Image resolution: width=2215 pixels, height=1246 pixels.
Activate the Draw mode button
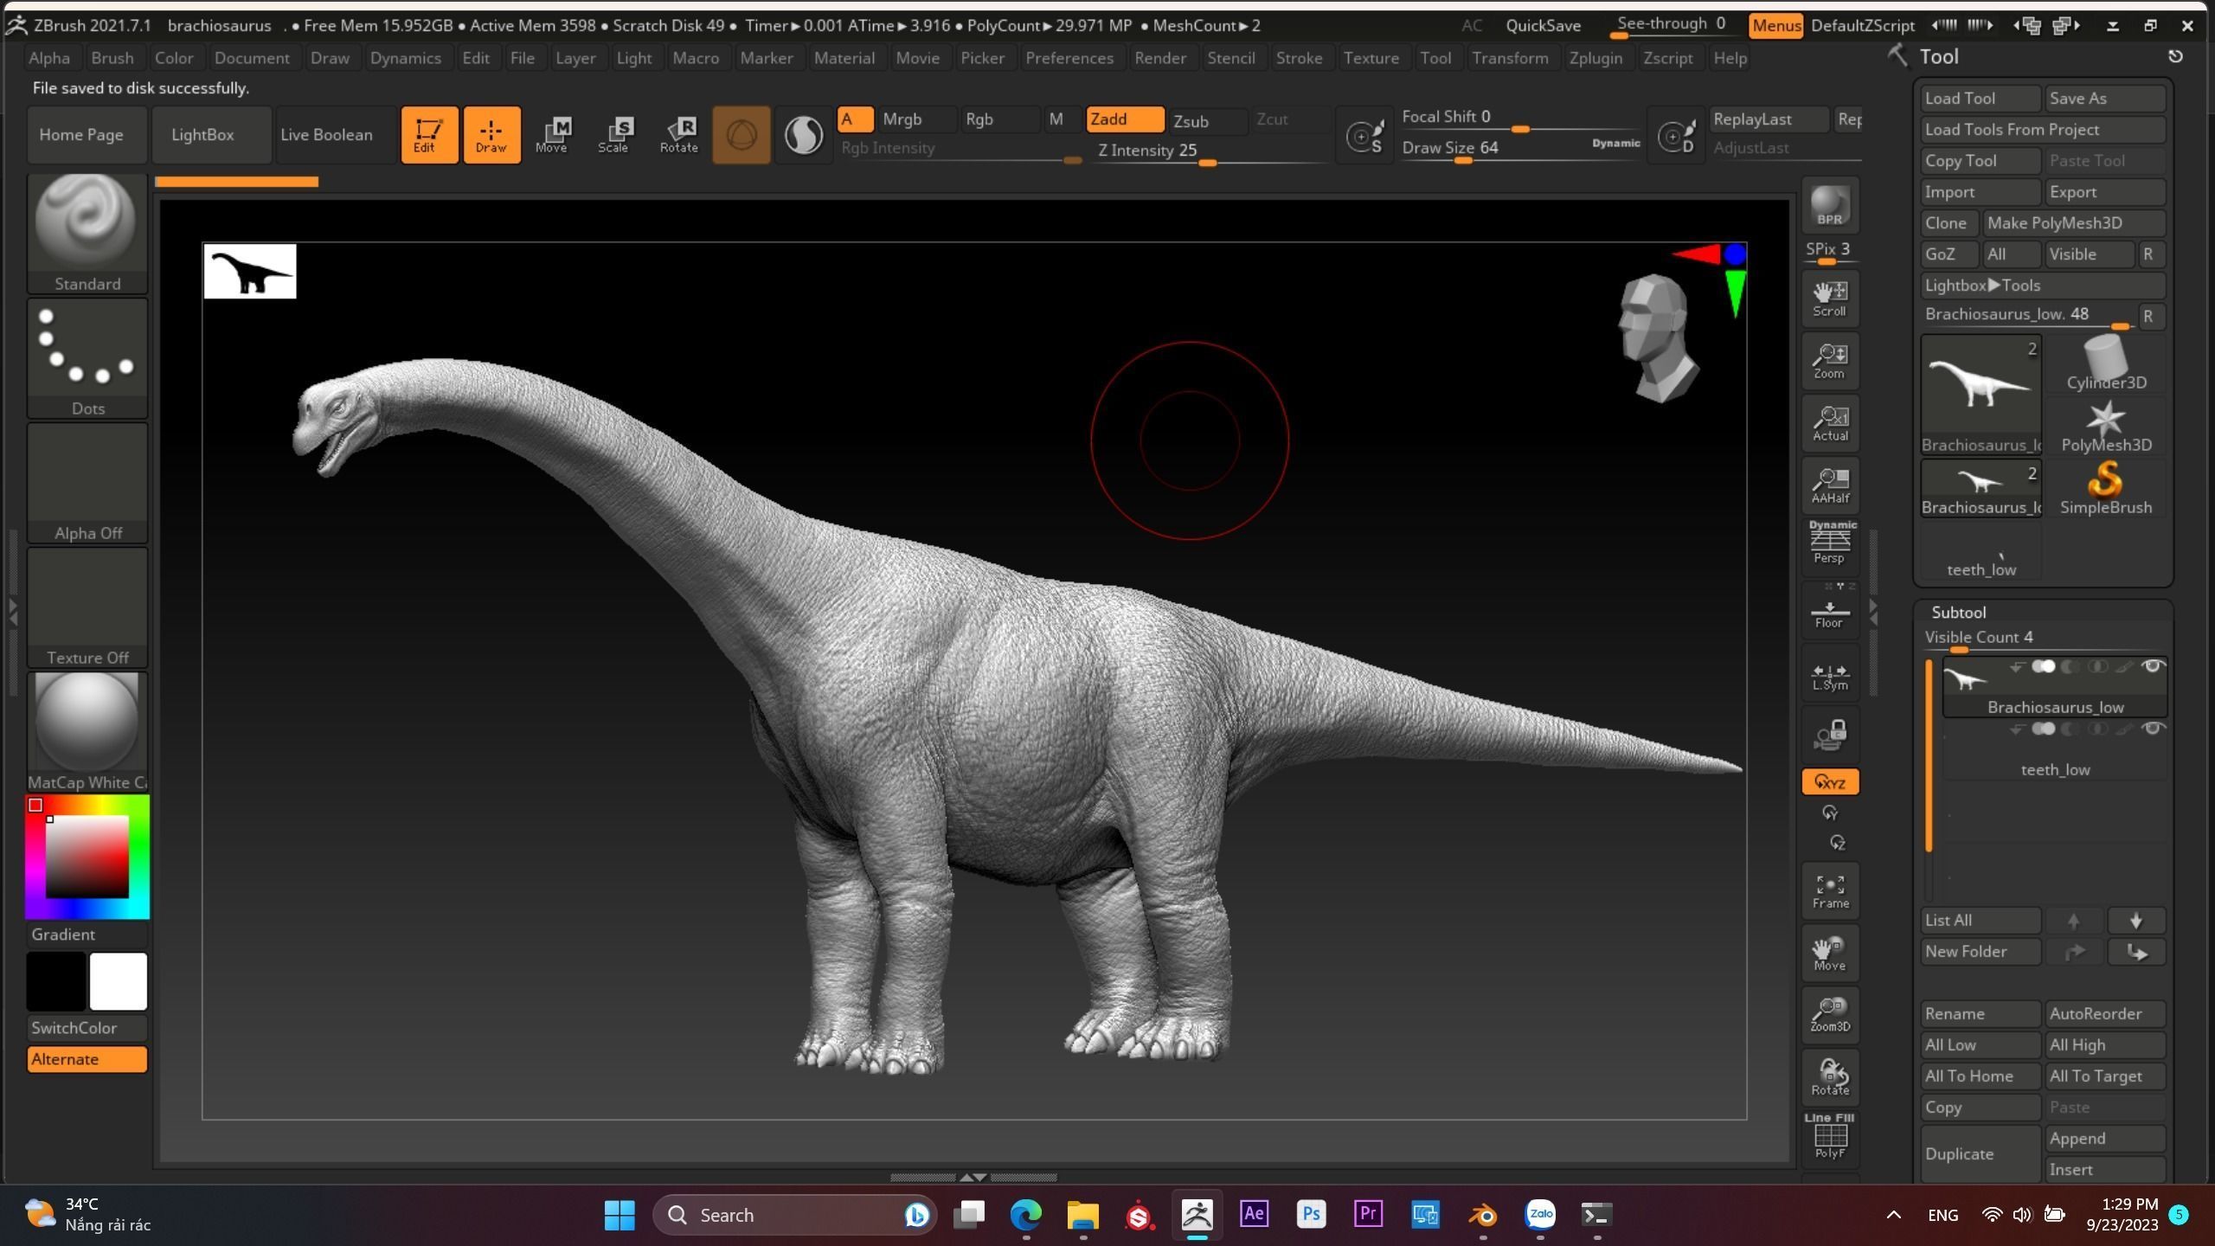click(491, 135)
